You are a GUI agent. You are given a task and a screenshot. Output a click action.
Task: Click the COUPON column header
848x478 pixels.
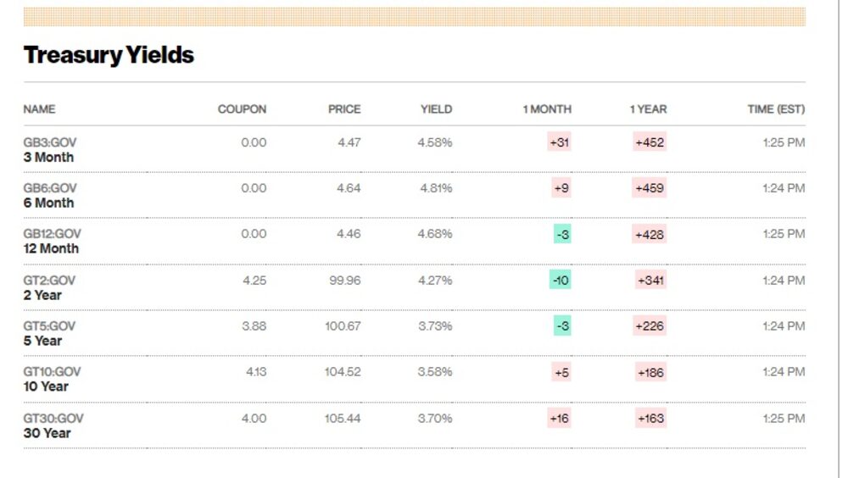pos(242,109)
